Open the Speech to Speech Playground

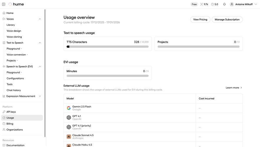click(x=13, y=72)
